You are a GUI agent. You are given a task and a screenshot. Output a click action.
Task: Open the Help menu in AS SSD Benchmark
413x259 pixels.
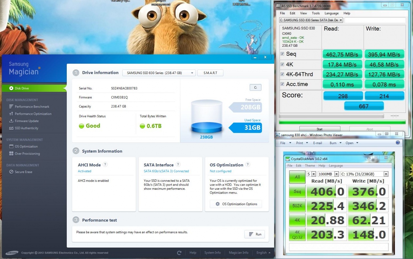pos(347,13)
